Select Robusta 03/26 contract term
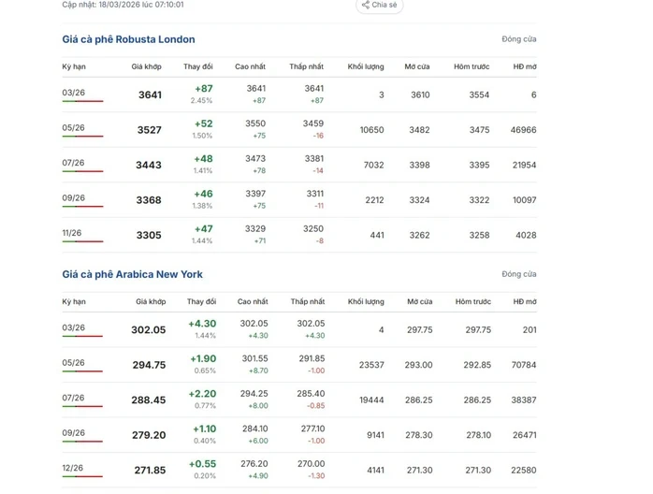Screen dimensions: 653x494 [73, 93]
